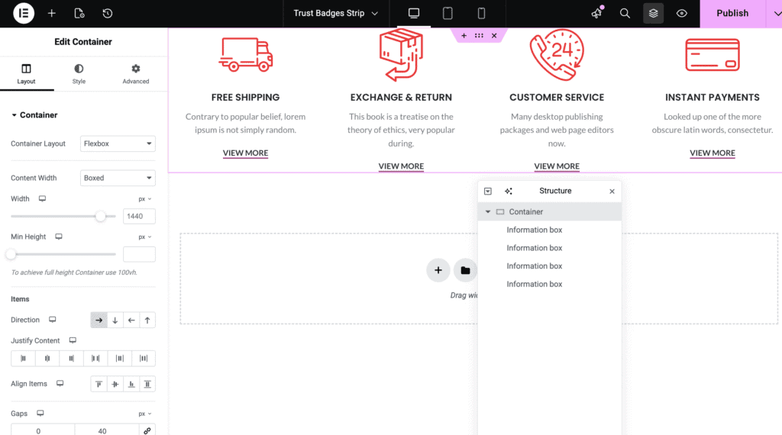This screenshot has width=782, height=435.
Task: Open the Elementor logo menu
Action: coord(24,14)
